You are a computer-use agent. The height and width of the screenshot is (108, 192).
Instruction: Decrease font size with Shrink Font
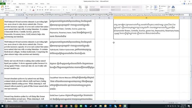(34, 7)
